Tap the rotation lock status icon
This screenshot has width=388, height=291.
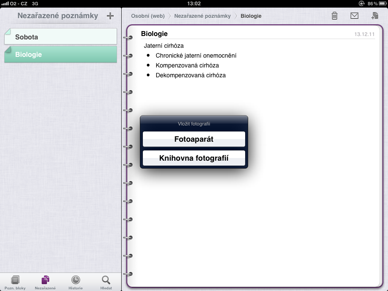pyautogui.click(x=361, y=3)
